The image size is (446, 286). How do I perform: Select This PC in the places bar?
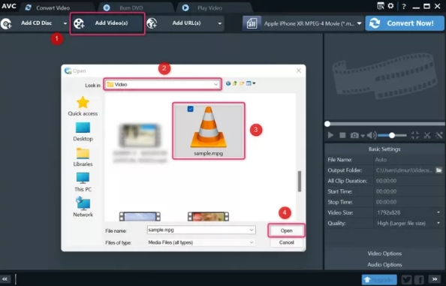[x=83, y=182]
